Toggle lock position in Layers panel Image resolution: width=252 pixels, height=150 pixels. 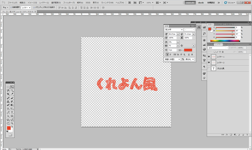point(220,52)
